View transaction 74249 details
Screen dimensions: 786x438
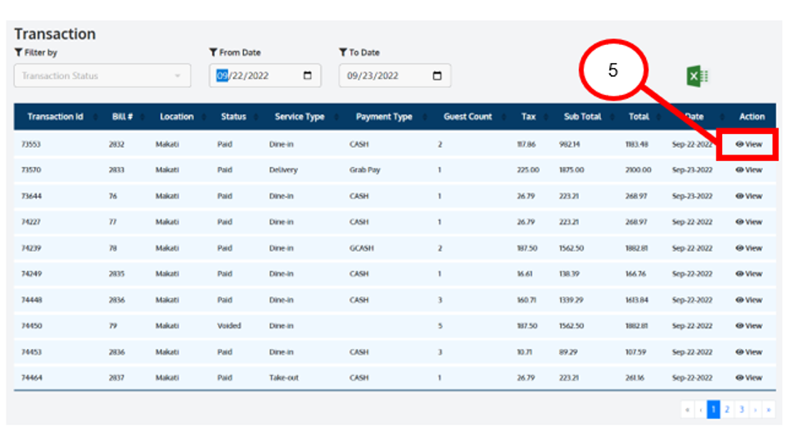pyautogui.click(x=749, y=274)
